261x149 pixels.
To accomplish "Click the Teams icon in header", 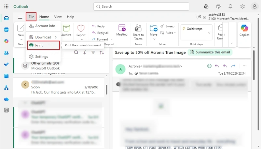I will click(206, 7).
